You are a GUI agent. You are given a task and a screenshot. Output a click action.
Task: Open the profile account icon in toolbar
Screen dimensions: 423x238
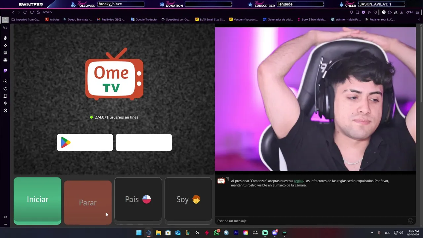pos(396,12)
